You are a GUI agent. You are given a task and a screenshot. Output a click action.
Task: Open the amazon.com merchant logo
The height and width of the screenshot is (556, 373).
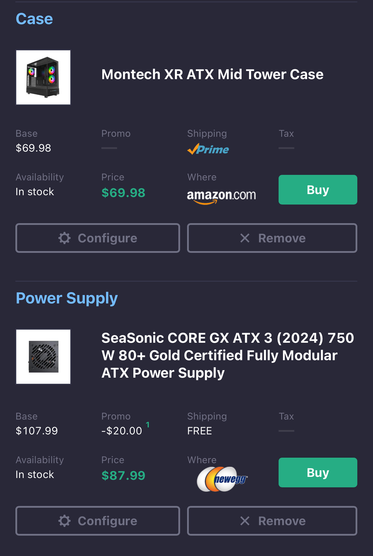[221, 196]
